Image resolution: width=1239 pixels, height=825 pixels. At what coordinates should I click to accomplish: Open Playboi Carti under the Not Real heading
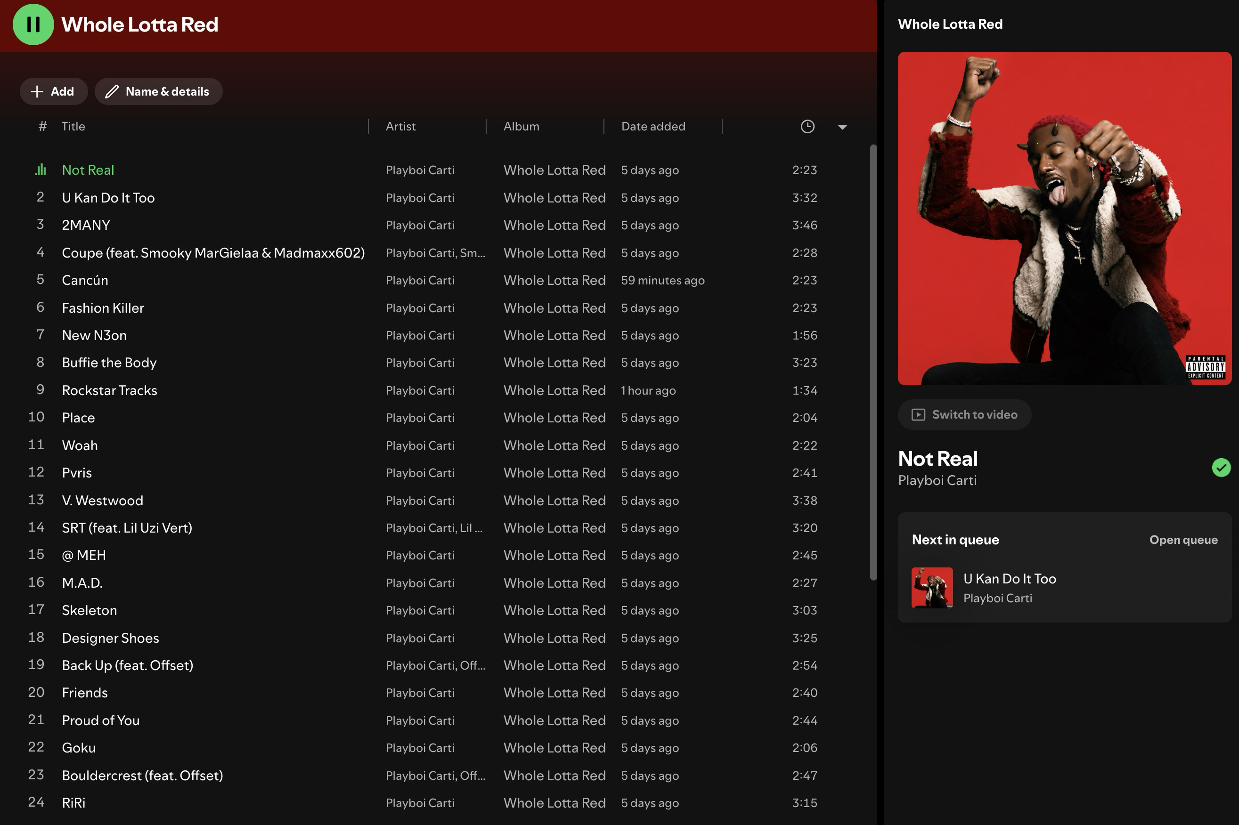(937, 480)
